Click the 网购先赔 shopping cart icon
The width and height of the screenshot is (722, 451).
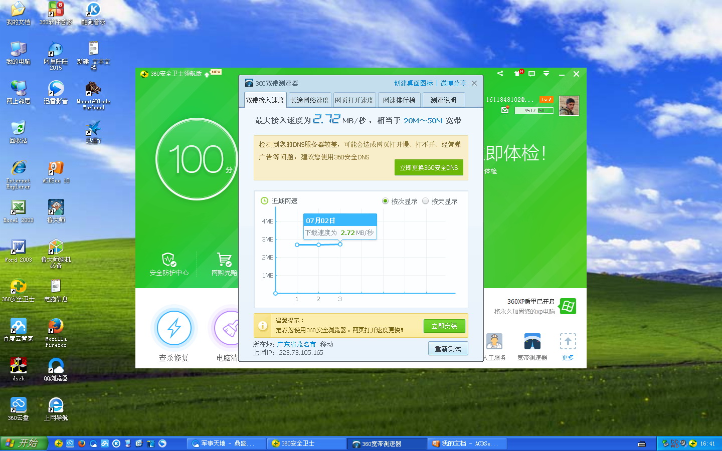click(224, 260)
